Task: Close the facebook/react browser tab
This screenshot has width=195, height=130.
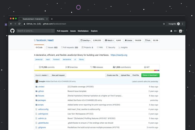Action: [47, 19]
